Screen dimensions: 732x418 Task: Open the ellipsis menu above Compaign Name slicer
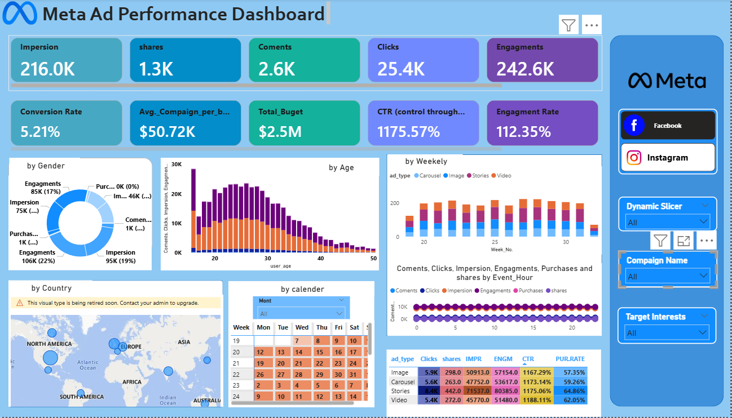pyautogui.click(x=706, y=241)
